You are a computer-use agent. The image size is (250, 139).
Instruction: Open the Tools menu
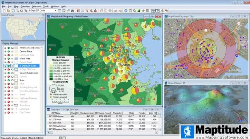point(46,6)
